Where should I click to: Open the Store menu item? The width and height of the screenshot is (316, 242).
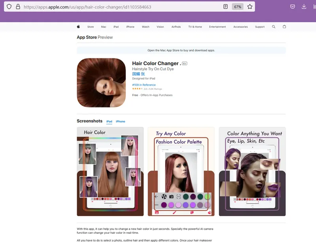tap(90, 27)
